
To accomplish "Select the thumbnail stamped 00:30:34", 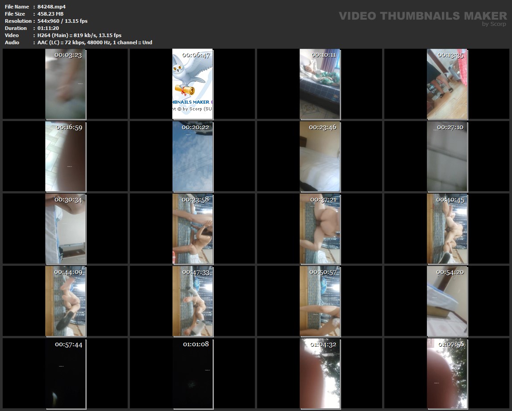I will [66, 229].
